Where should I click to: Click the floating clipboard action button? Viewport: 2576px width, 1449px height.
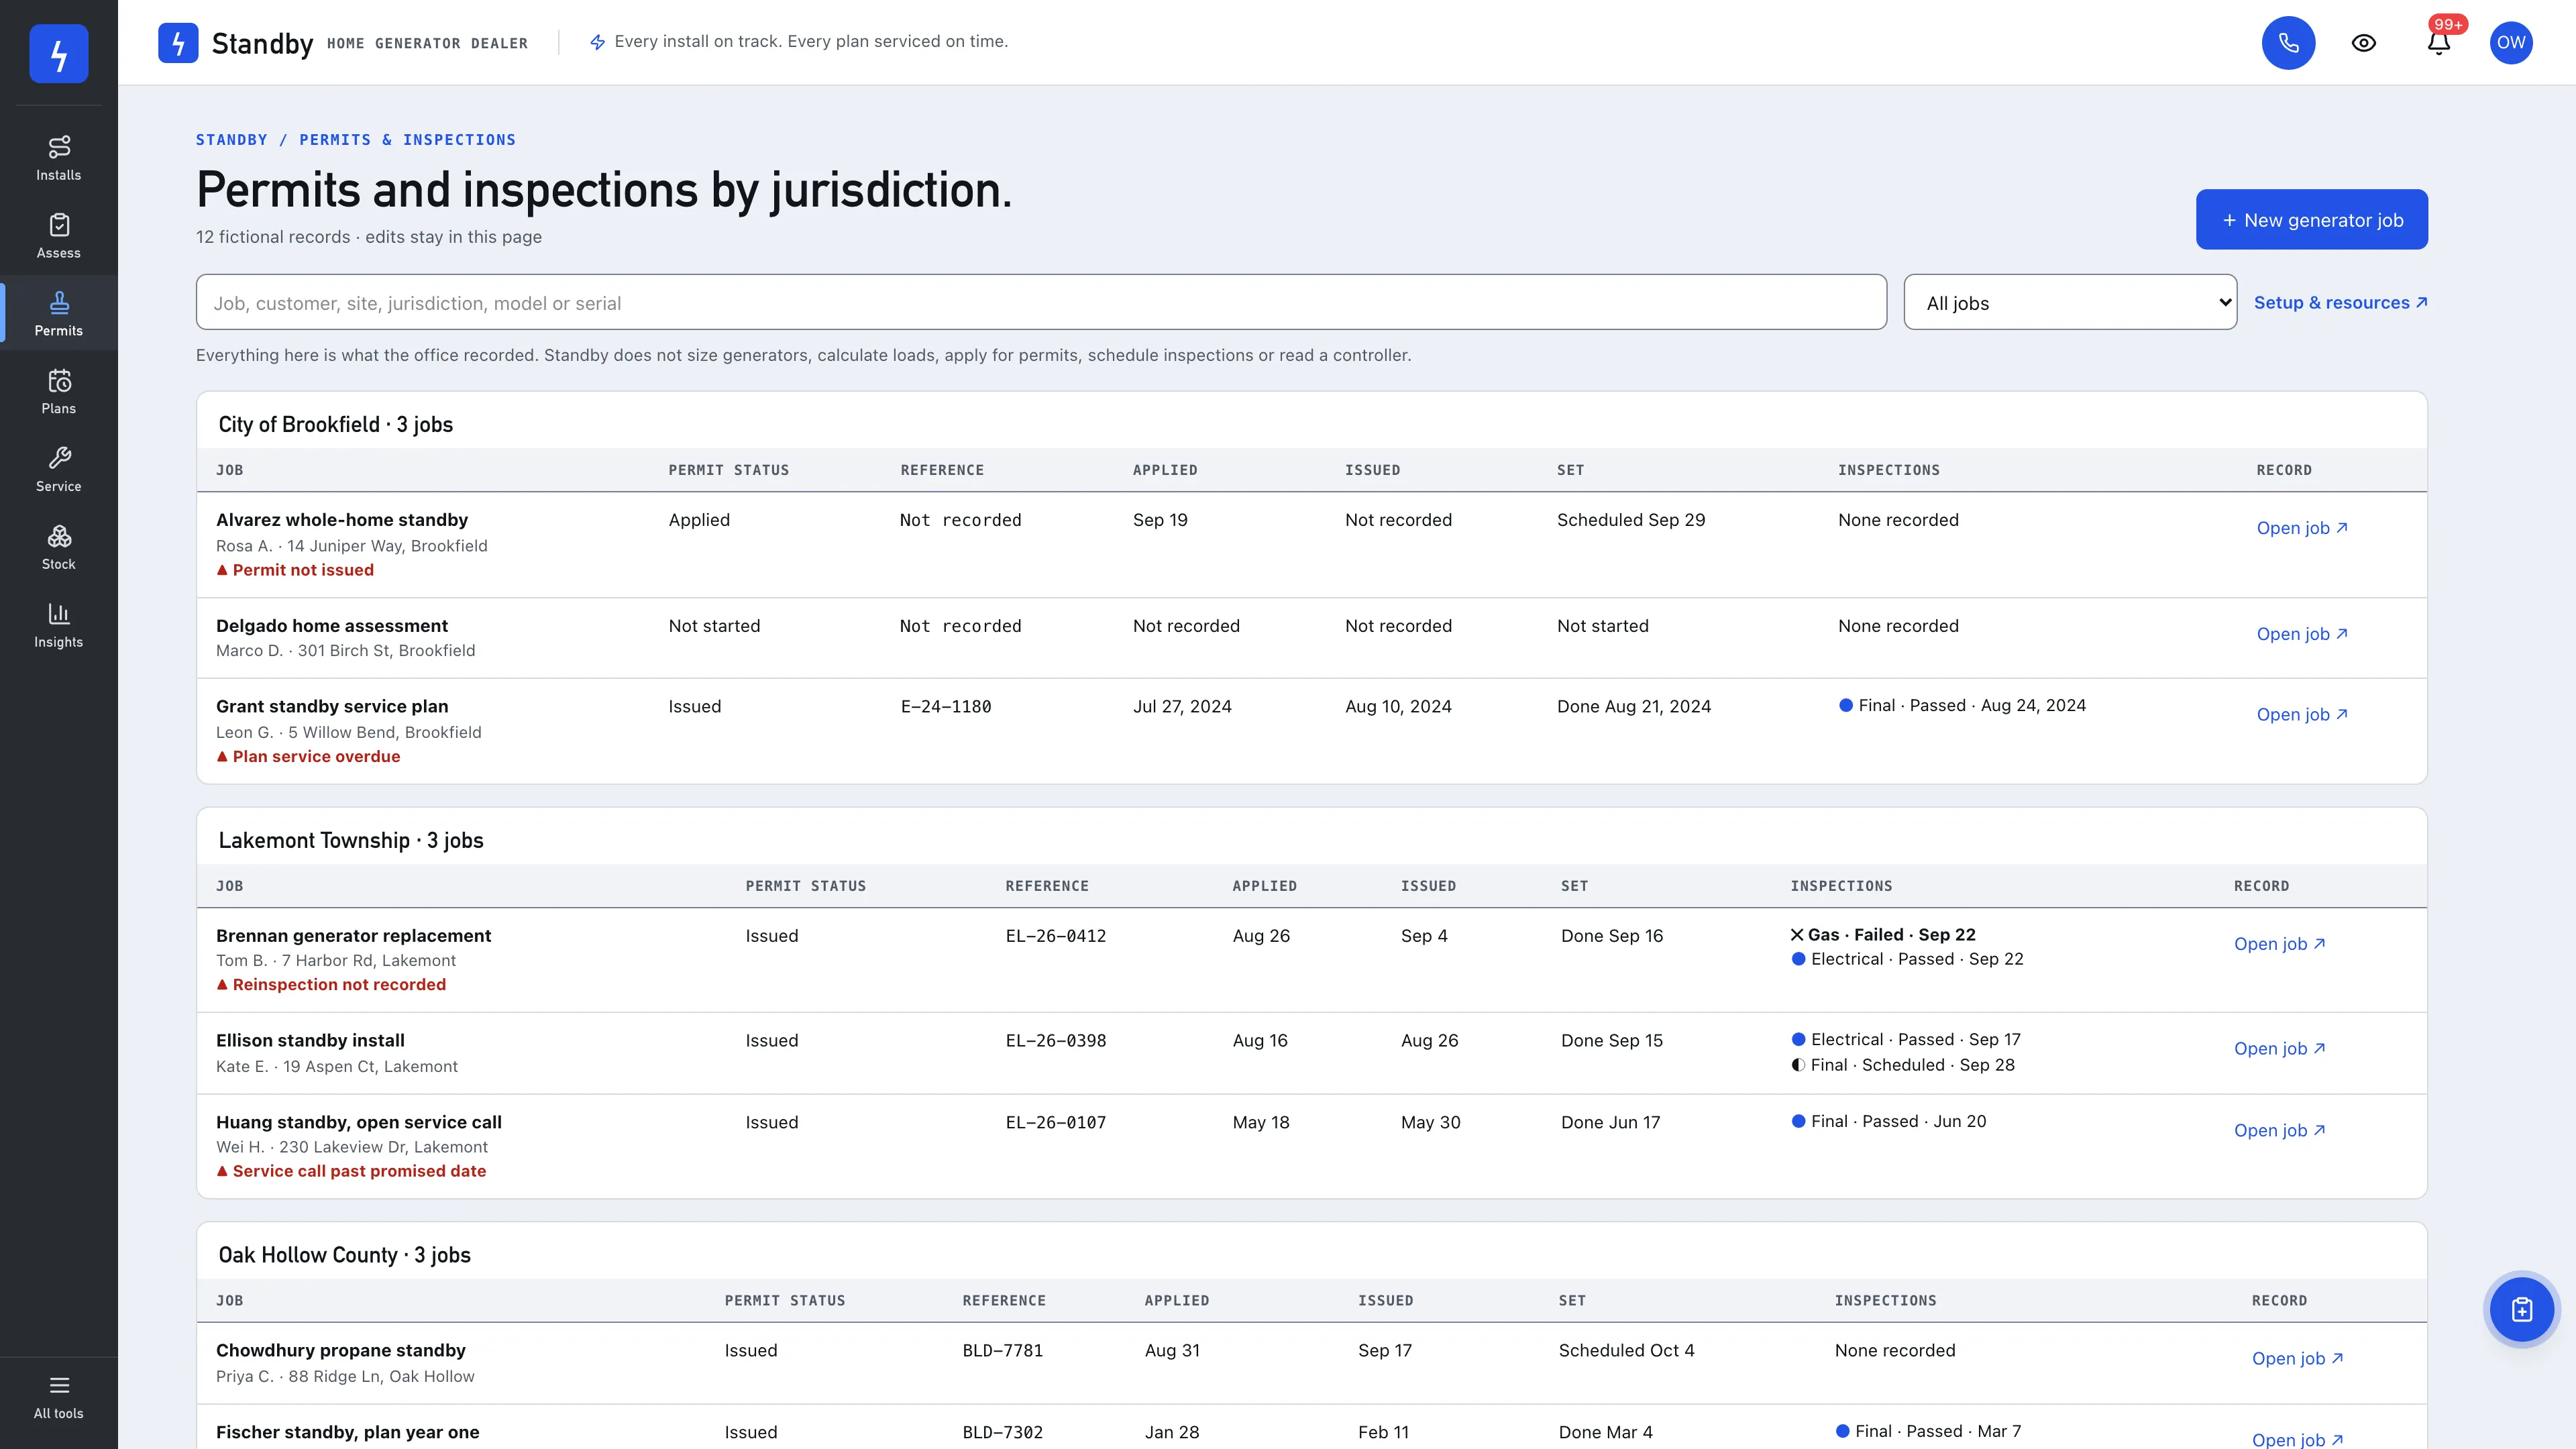2521,1309
